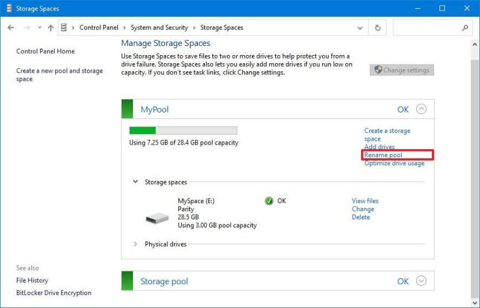Expand the Physical drives group
480x308 pixels.
[x=136, y=244]
